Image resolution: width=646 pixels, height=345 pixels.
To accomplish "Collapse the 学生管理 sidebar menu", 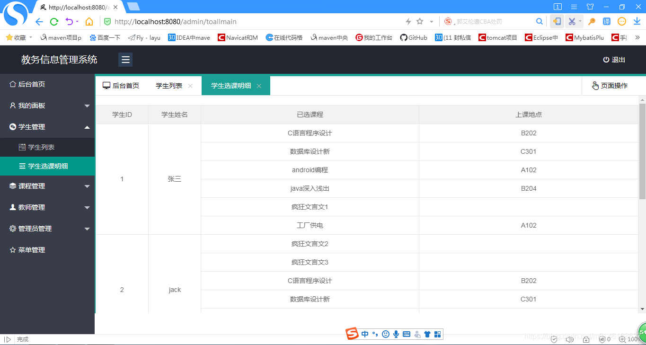I will click(x=47, y=127).
